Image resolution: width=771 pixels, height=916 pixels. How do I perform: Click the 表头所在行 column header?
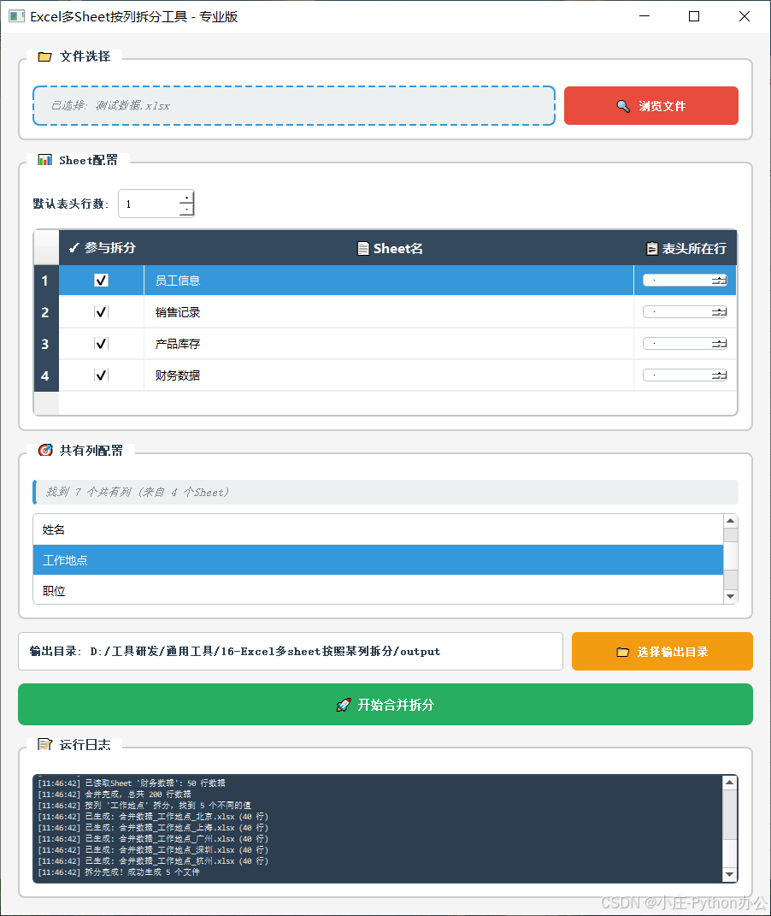point(686,248)
